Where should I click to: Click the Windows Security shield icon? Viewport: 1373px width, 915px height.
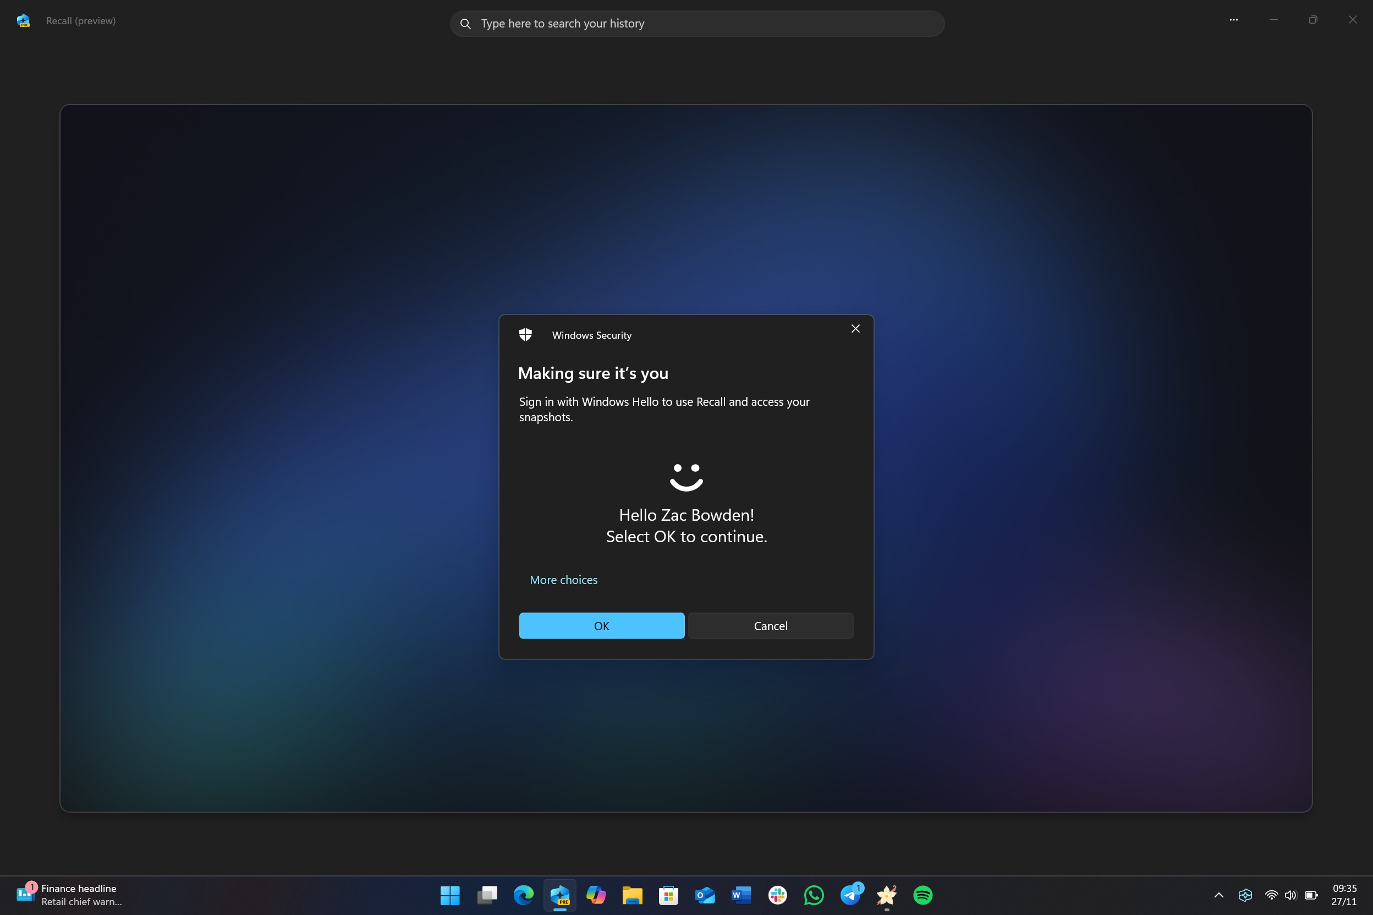525,334
